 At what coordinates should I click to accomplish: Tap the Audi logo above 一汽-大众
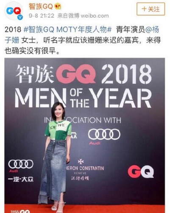(21, 164)
